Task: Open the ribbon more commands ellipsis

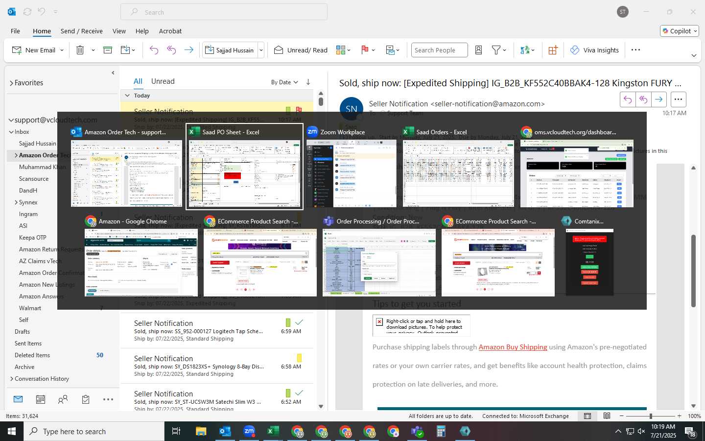Action: click(x=635, y=50)
